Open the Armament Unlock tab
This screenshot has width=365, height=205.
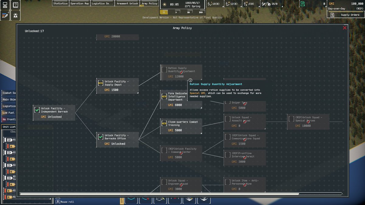[127, 4]
